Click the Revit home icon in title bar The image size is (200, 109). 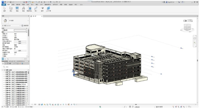[3, 2]
